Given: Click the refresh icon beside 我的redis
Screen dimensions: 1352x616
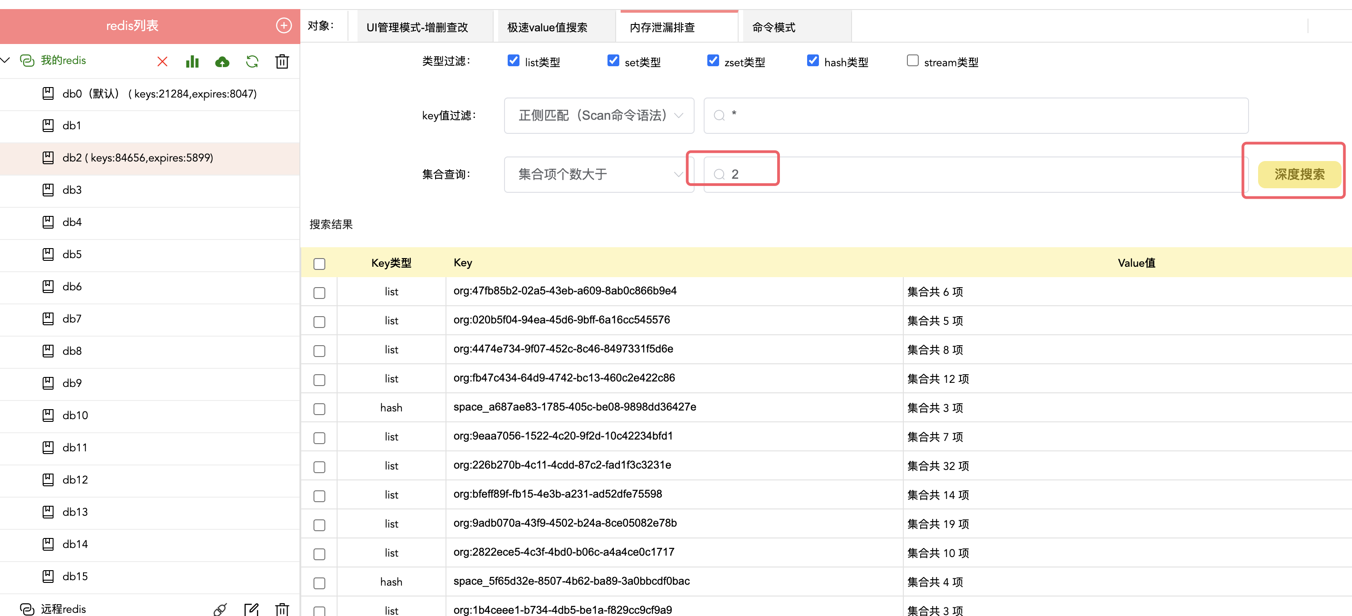Looking at the screenshot, I should [x=252, y=62].
